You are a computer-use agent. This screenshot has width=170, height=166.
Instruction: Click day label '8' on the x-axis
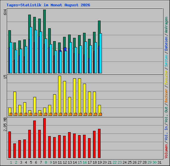click(46, 162)
